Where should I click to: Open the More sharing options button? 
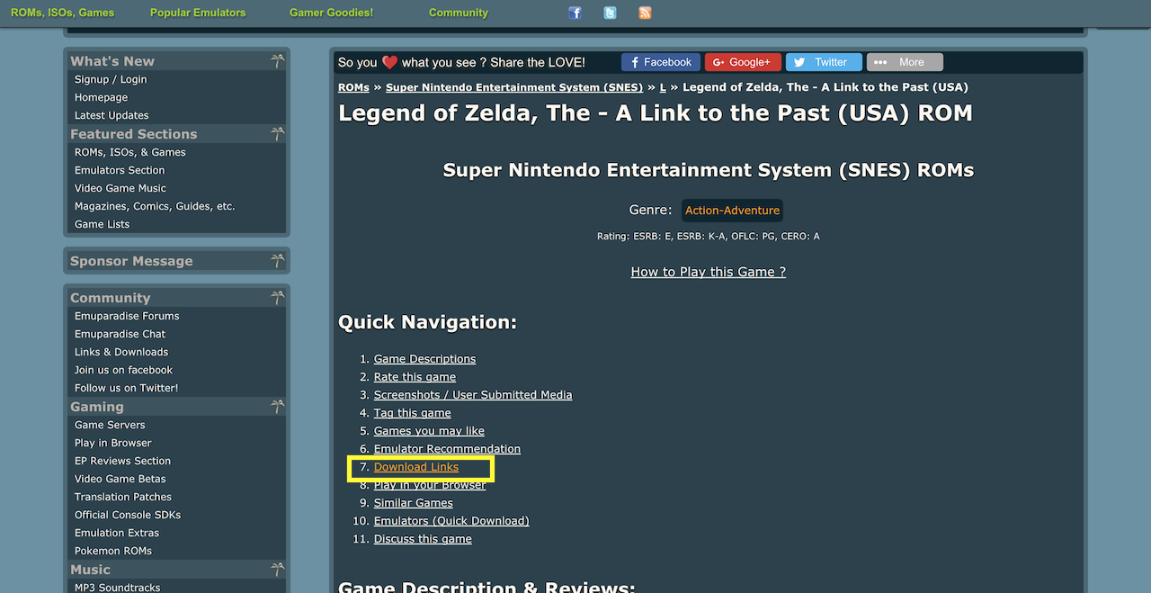pyautogui.click(x=905, y=62)
